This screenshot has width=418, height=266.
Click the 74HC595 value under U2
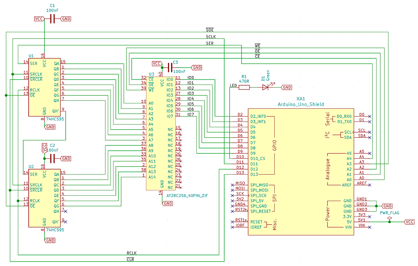(55, 230)
